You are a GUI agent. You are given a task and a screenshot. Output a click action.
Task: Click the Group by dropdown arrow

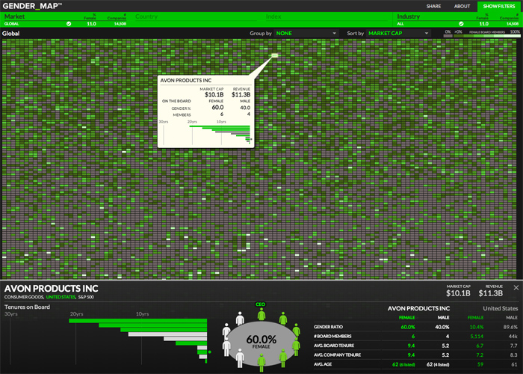tap(334, 34)
